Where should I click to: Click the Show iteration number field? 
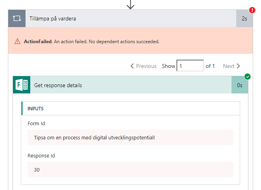click(190, 66)
